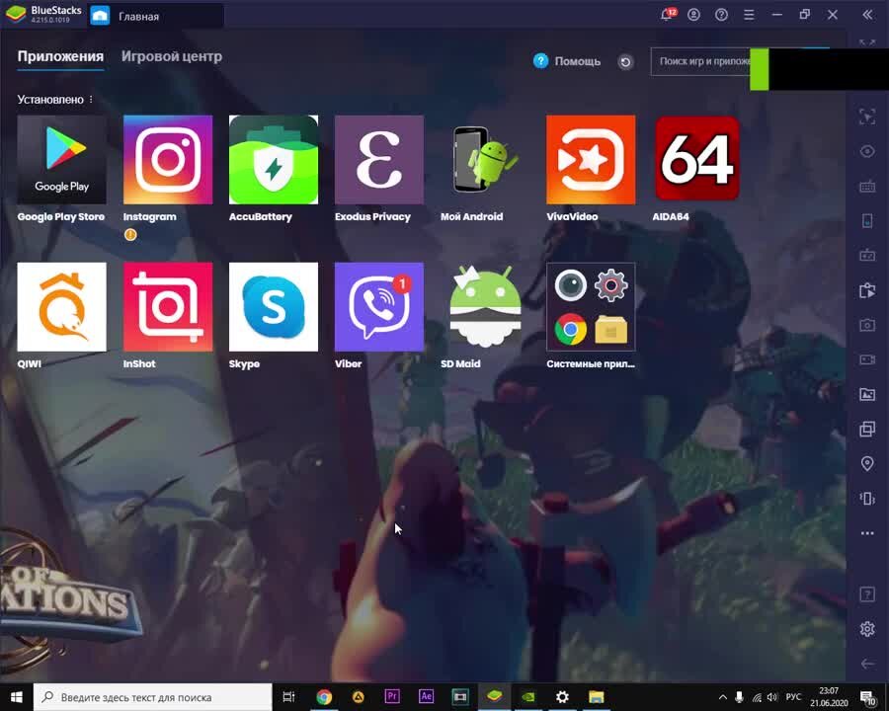Open Windows Start menu
The image size is (889, 711).
coord(17,697)
